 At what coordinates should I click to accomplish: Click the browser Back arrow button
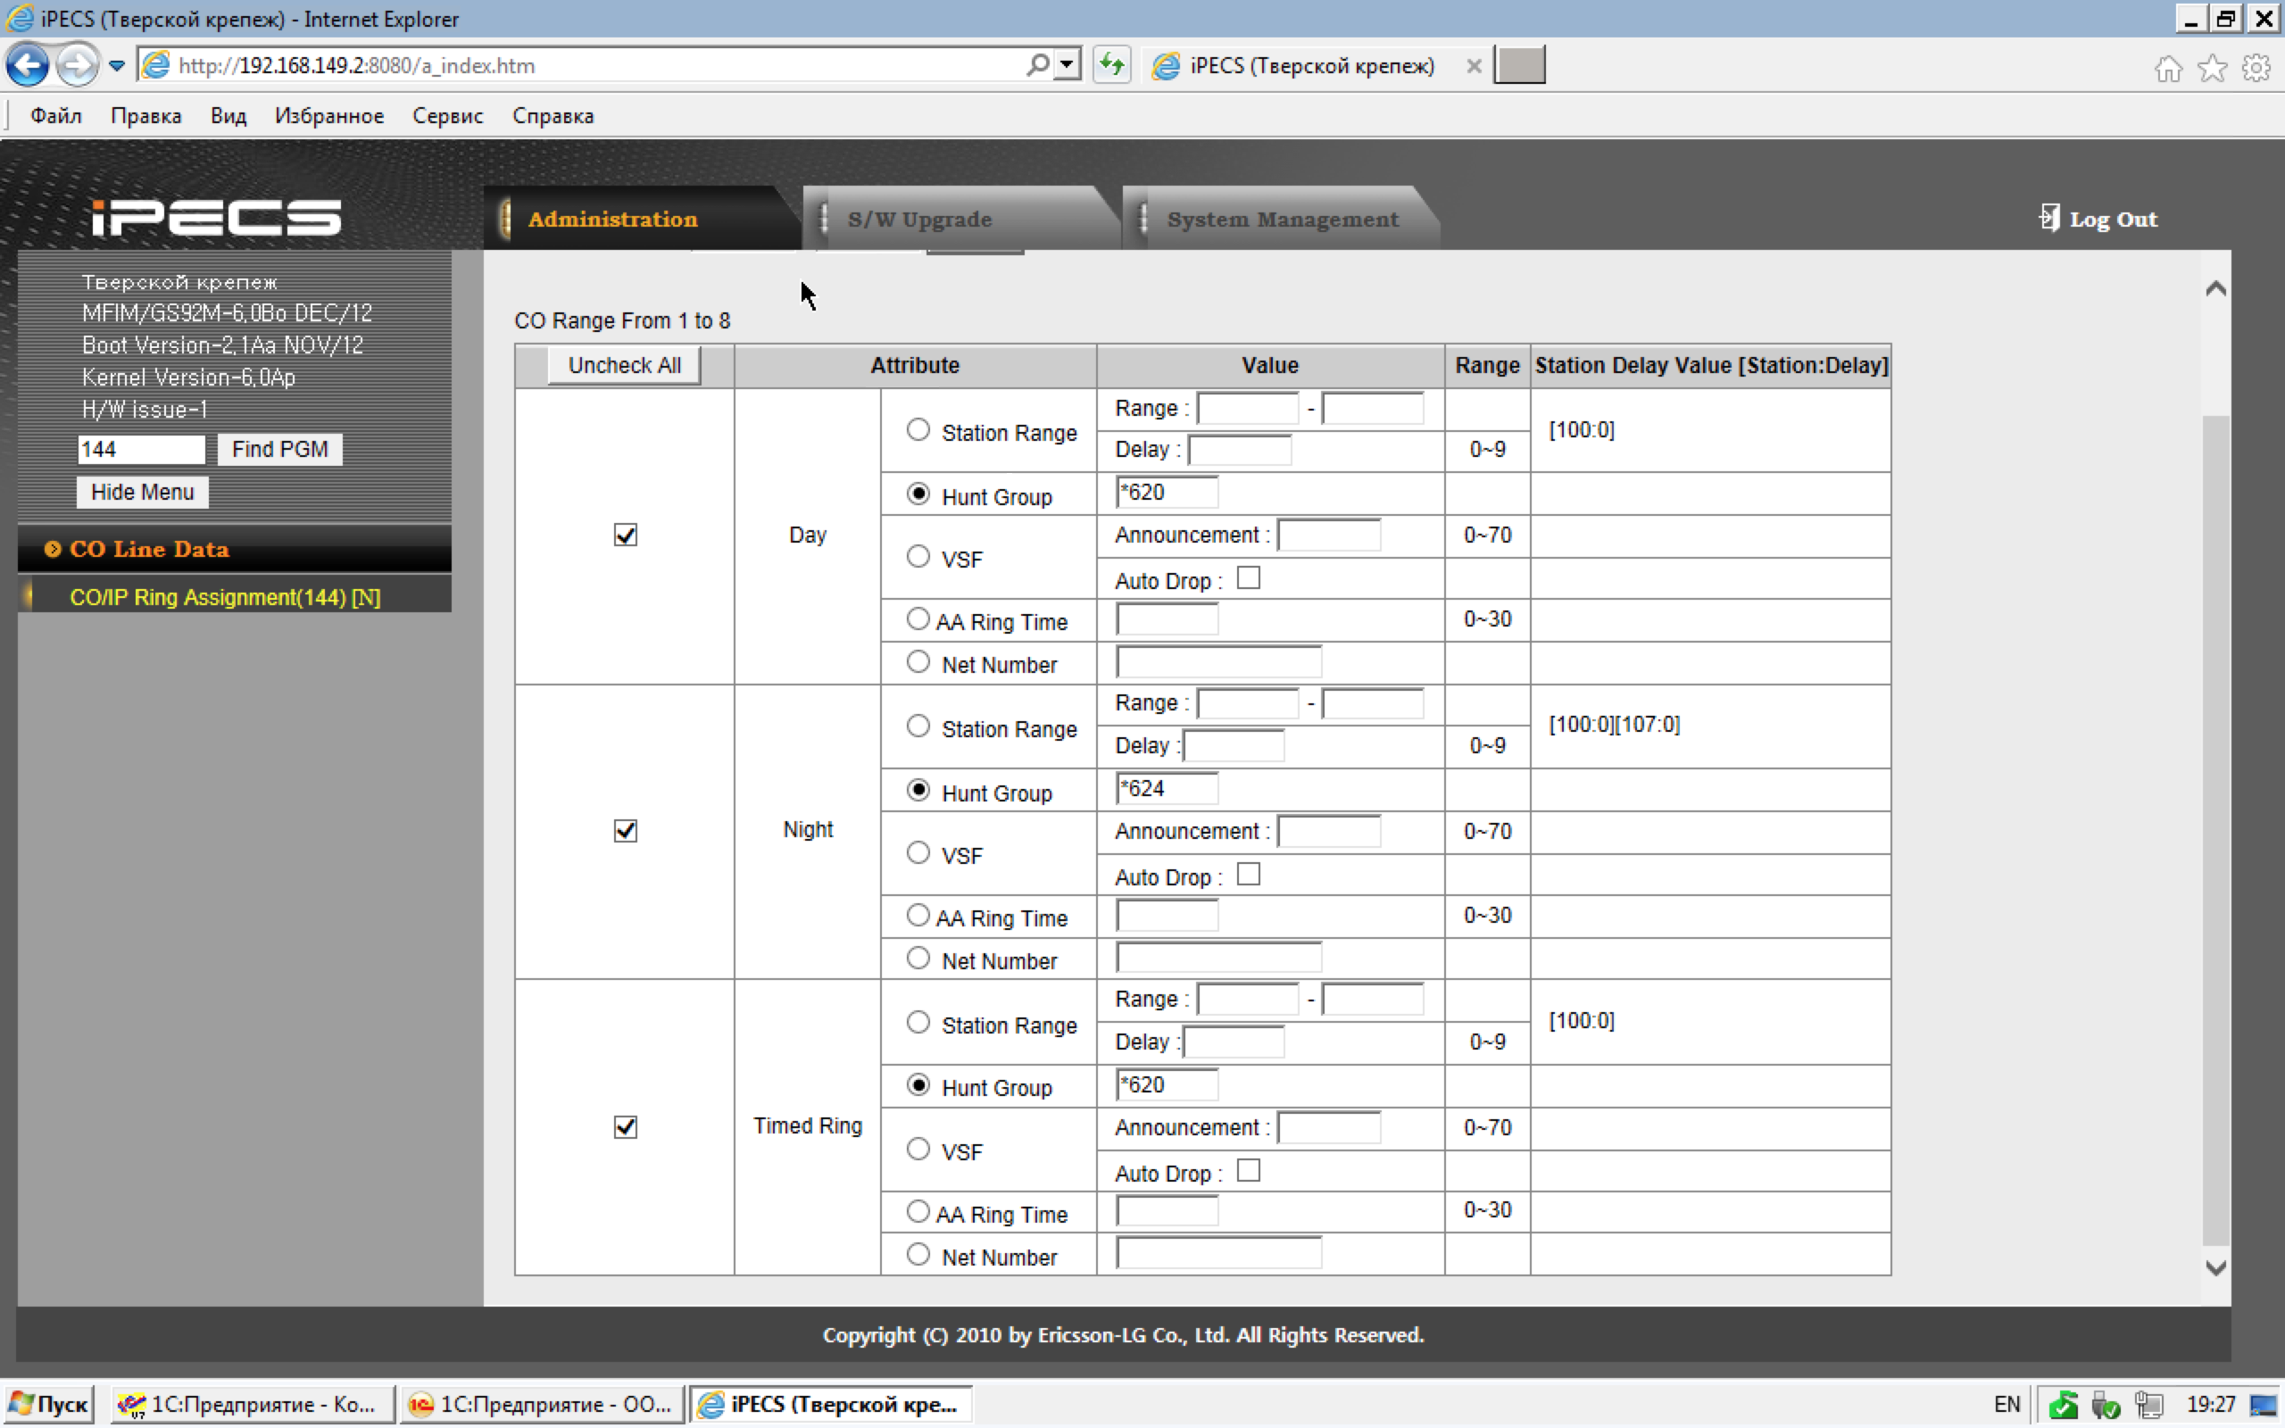point(28,65)
